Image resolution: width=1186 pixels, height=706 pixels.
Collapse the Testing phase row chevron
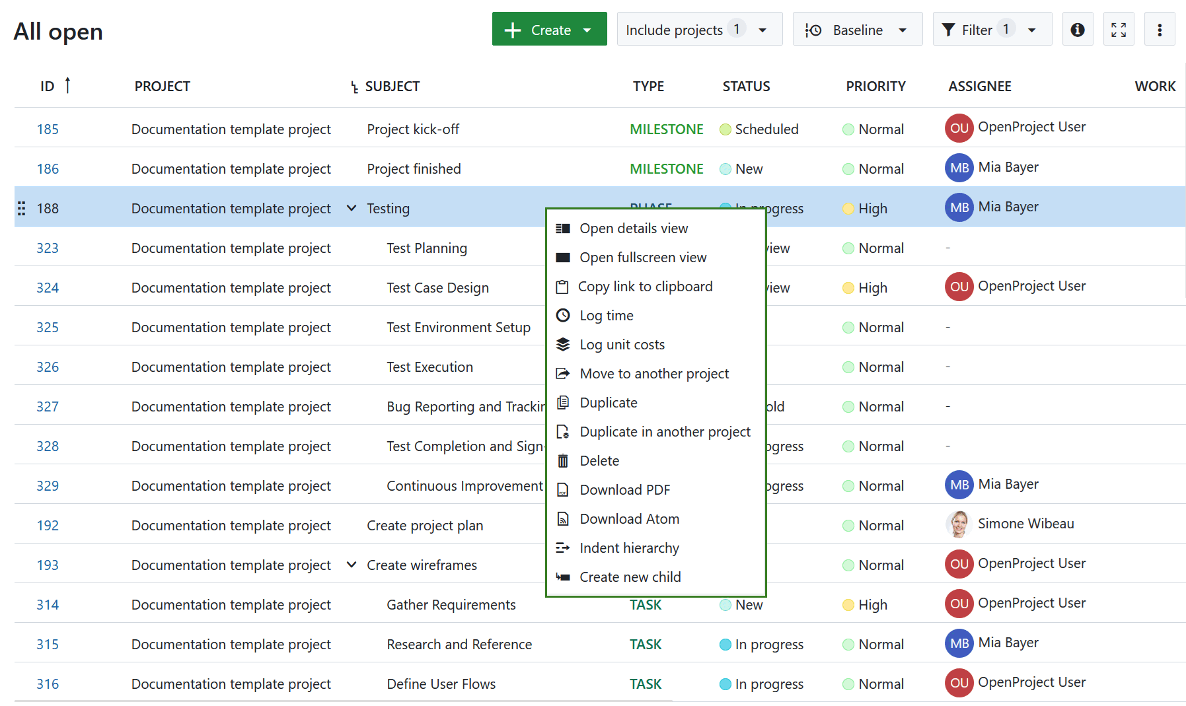point(351,208)
